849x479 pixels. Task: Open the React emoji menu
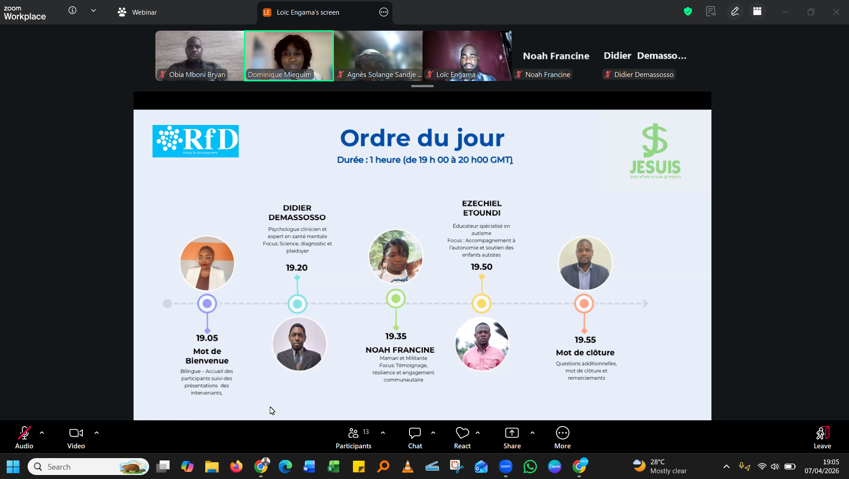tap(462, 438)
